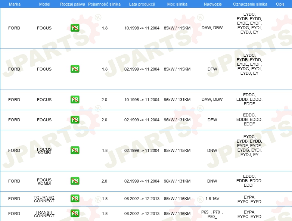
Task: Select the TRANSIT CONNECT model cell
Action: (44, 214)
